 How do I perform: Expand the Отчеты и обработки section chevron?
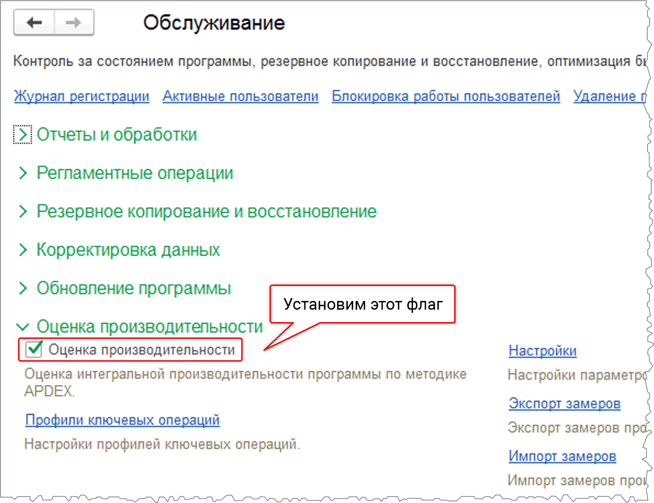click(23, 135)
